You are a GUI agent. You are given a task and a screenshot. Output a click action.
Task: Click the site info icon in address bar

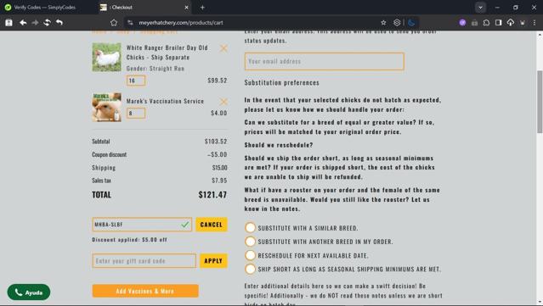(x=130, y=22)
